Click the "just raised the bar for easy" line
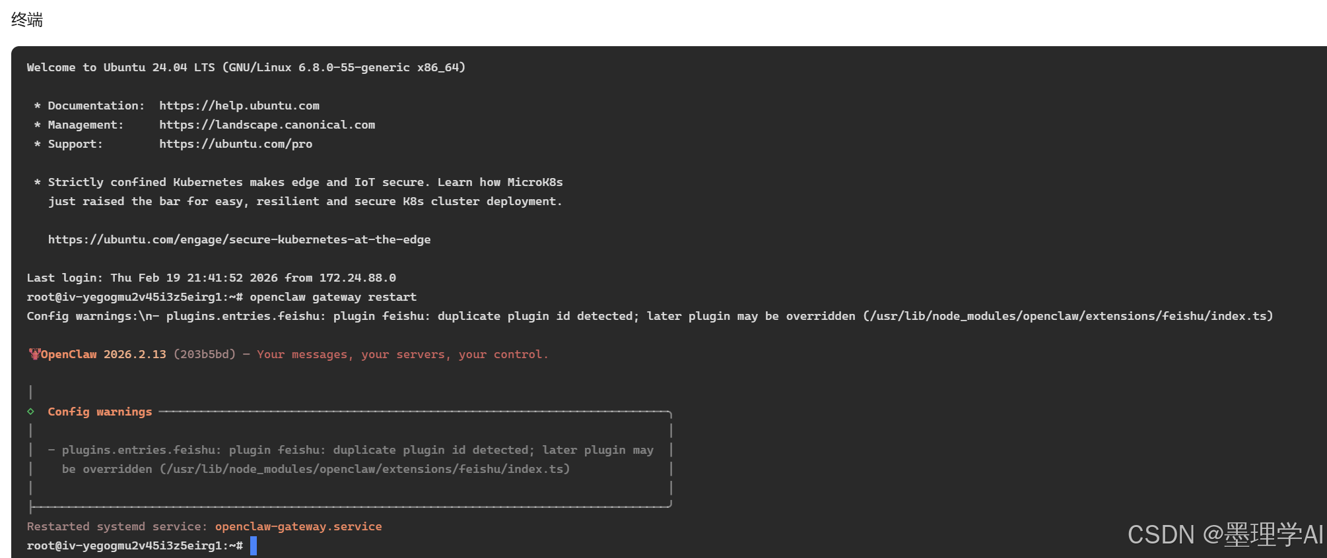Screen dimensions: 1327x558 (x=305, y=201)
